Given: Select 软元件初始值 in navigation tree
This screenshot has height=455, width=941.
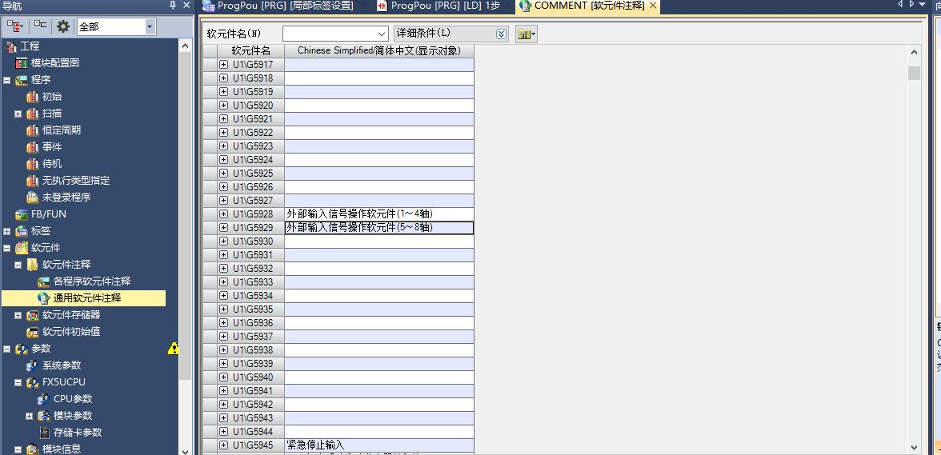Looking at the screenshot, I should point(70,332).
